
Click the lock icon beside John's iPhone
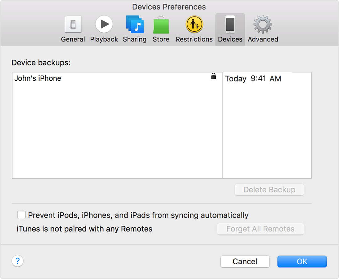(x=214, y=76)
